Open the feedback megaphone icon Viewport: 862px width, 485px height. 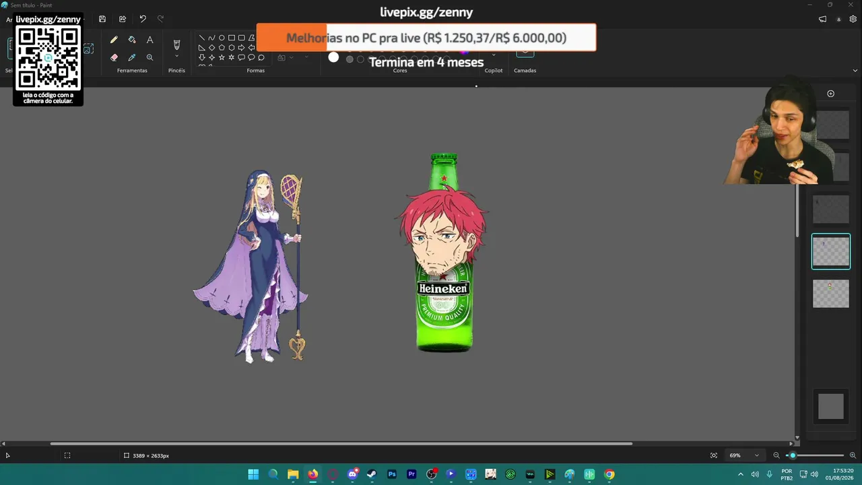point(822,19)
